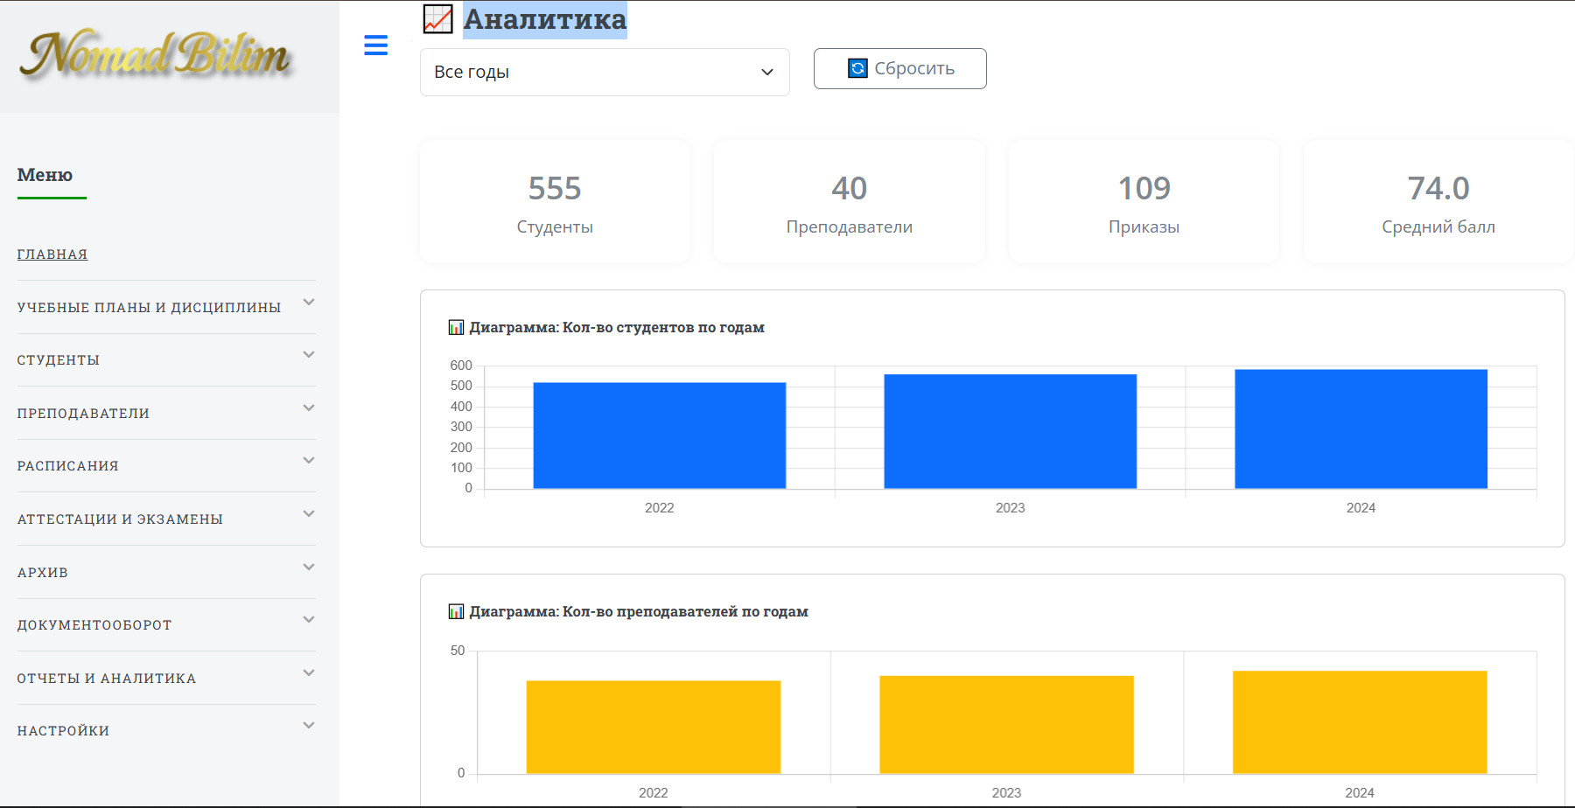Click the analytics chart icon beside the title

click(x=437, y=18)
